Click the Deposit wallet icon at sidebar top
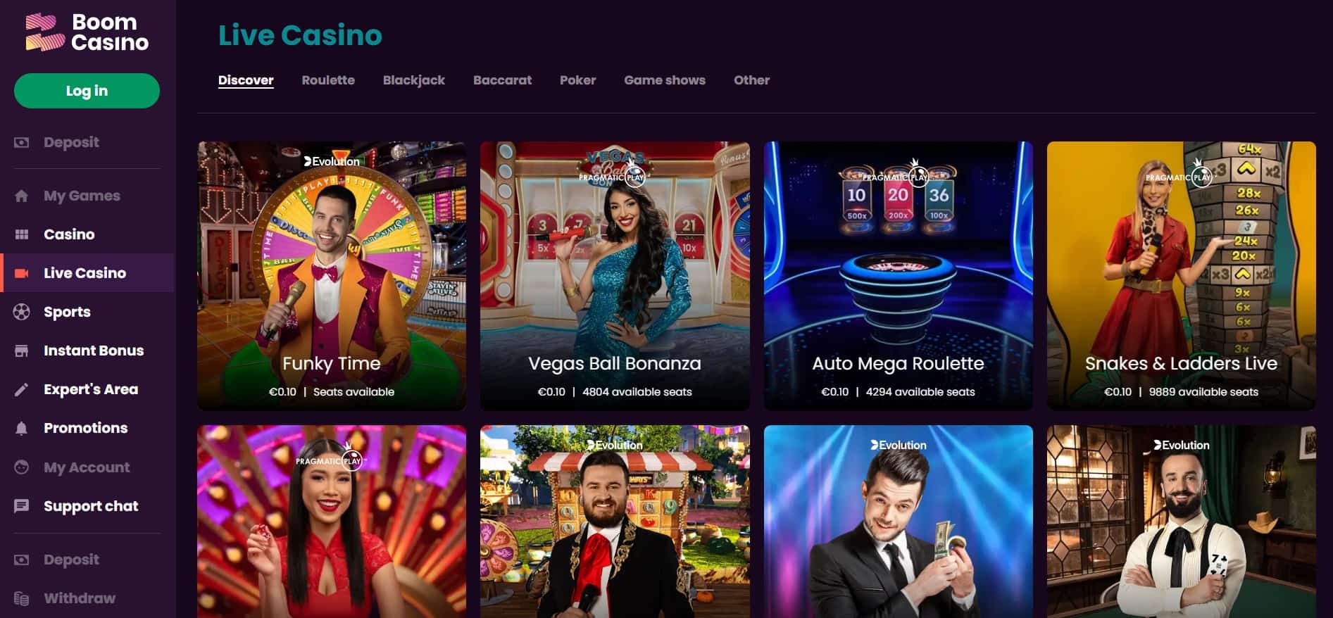This screenshot has height=618, width=1333. pyautogui.click(x=22, y=142)
